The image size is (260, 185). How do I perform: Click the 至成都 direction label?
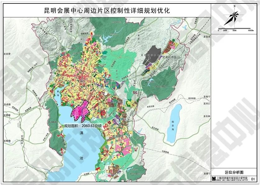(x=7, y=105)
